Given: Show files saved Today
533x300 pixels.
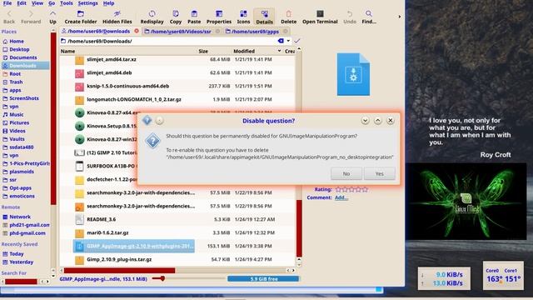Looking at the screenshot, I should point(17,253).
